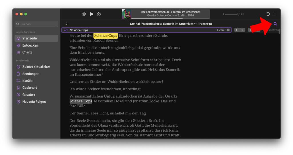Open Entdecken in the sidebar

click(x=30, y=45)
